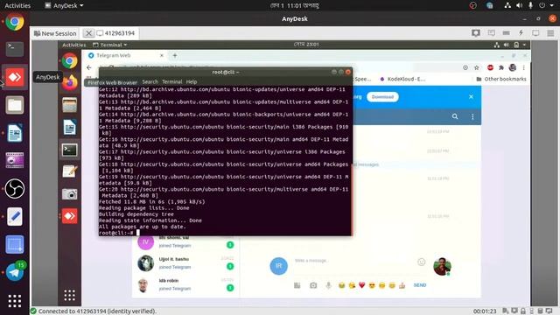560x315 pixels.
Task: Open Terminal in the remote desktop dock
Action: (x=70, y=150)
